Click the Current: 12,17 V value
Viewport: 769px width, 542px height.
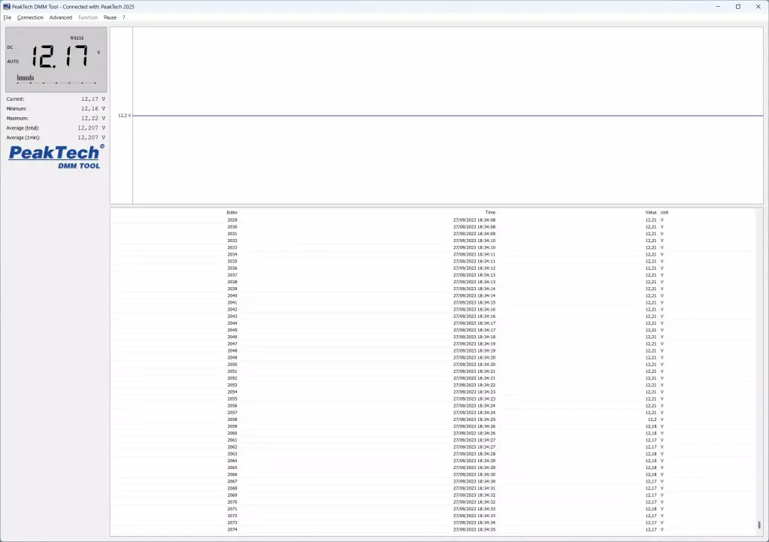pos(93,99)
